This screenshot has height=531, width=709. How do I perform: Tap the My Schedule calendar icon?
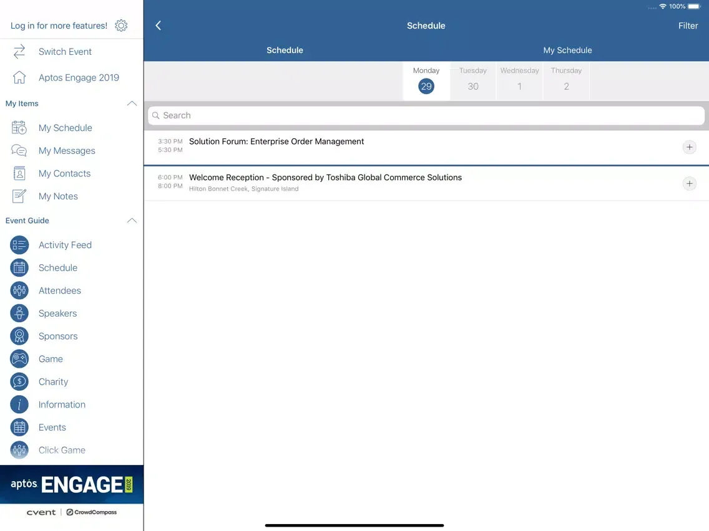click(x=19, y=128)
